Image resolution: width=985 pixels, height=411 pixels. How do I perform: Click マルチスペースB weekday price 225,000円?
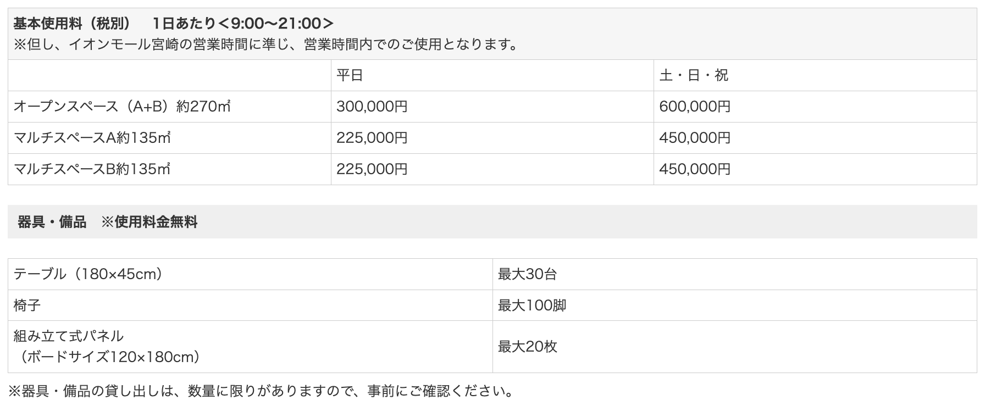[x=372, y=169]
